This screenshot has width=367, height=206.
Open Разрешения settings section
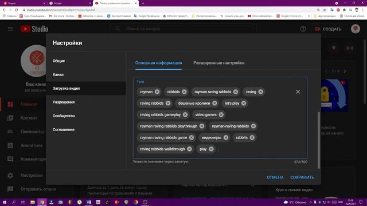[86, 102]
